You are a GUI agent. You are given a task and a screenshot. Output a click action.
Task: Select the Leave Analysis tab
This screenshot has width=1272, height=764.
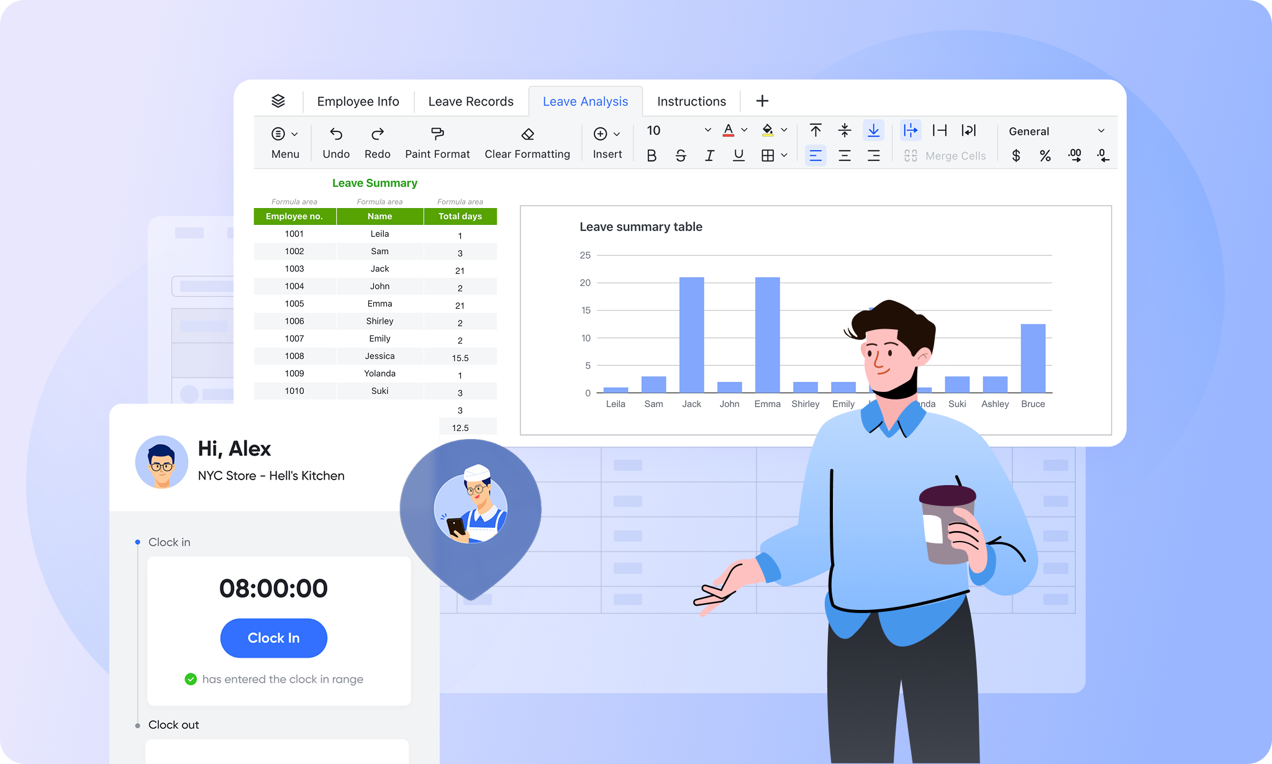(x=585, y=101)
